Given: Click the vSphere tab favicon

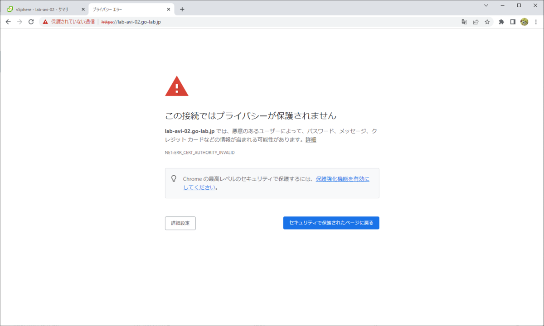Looking at the screenshot, I should (x=10, y=9).
